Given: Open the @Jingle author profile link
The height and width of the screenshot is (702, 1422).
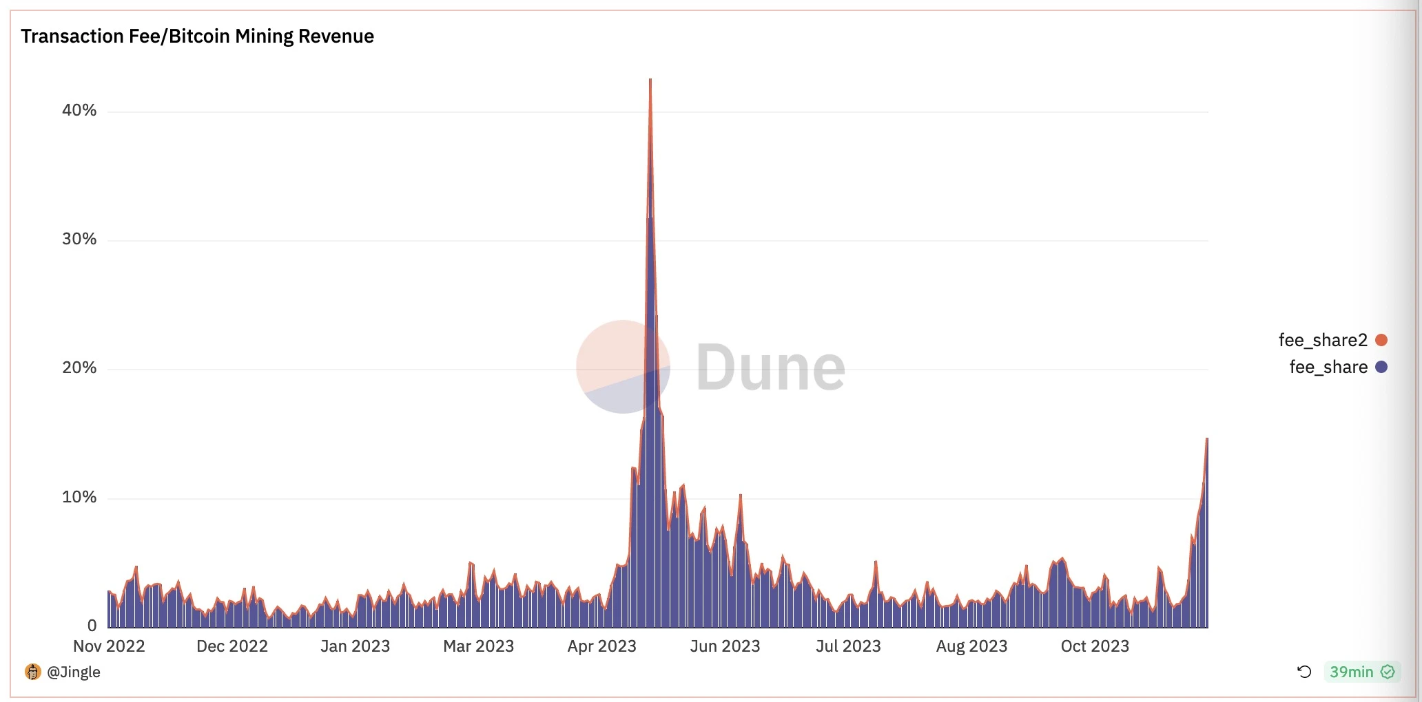Looking at the screenshot, I should pos(74,672).
